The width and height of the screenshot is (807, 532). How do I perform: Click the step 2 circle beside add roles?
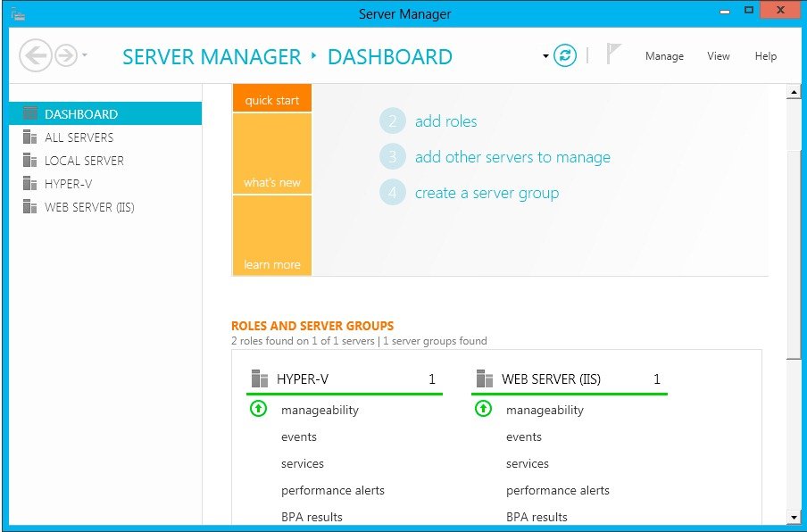393,121
